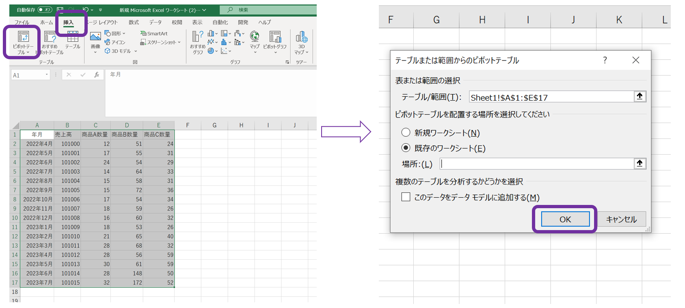Insert column or bar chart icon
The image size is (685, 308).
point(211,33)
